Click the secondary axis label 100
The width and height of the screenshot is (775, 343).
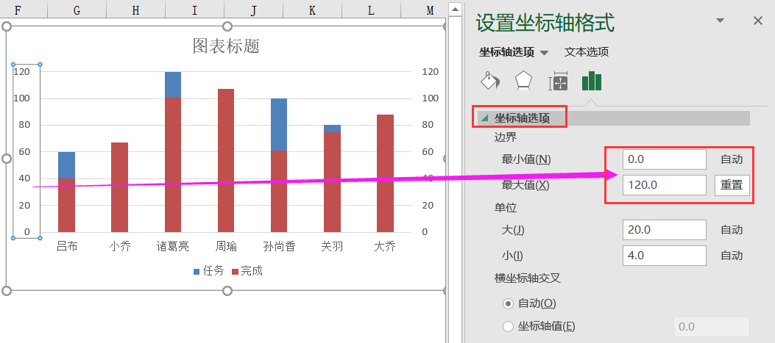click(430, 98)
